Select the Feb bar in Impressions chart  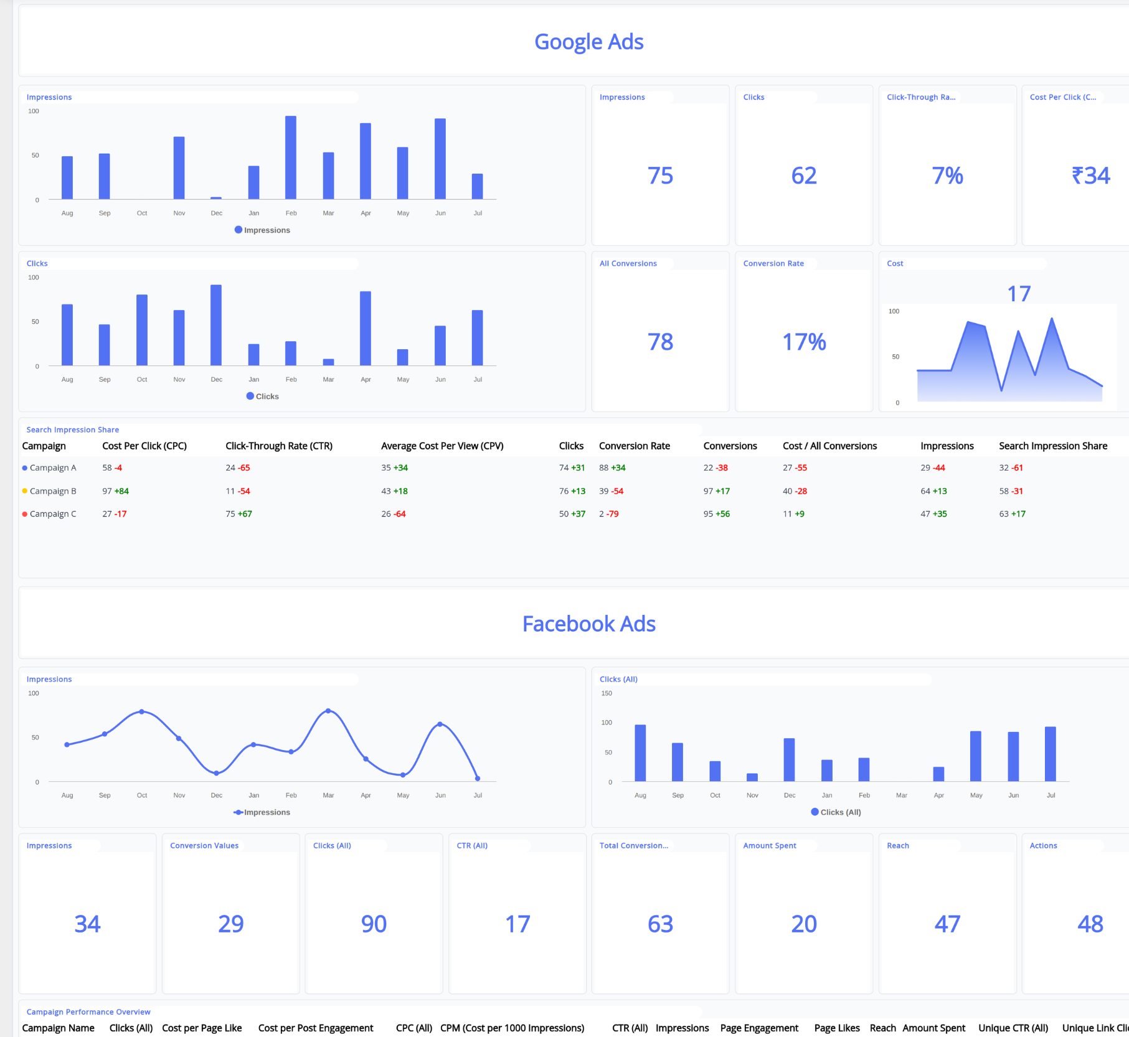(291, 157)
